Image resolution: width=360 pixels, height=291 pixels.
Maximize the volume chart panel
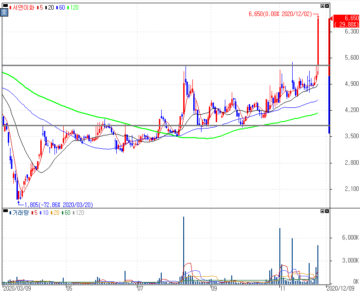click(322, 211)
